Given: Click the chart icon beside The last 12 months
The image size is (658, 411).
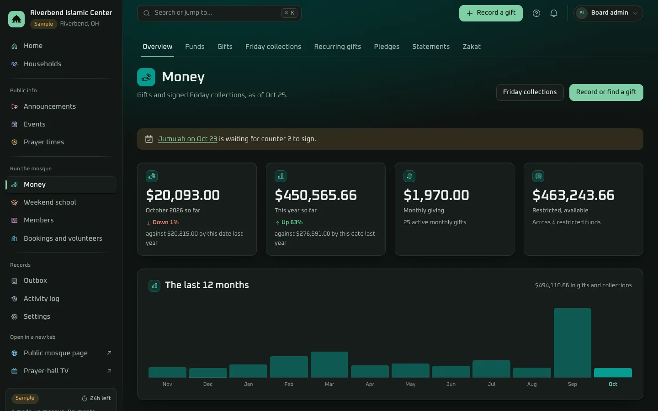Looking at the screenshot, I should point(154,286).
